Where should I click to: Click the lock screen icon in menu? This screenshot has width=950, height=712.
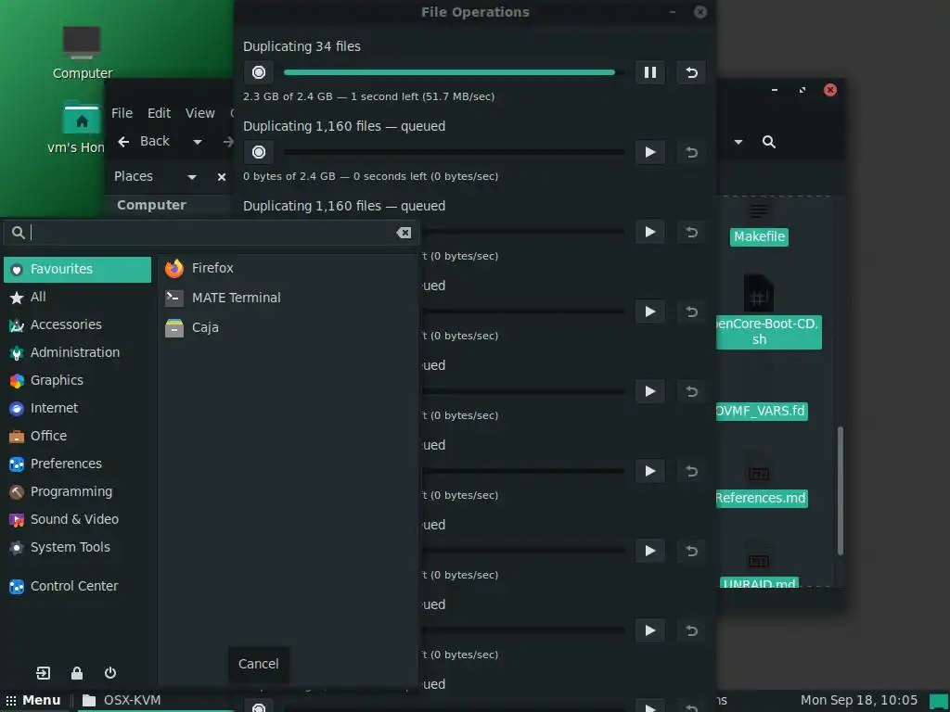(77, 673)
